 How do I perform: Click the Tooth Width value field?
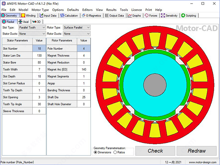[39, 70]
